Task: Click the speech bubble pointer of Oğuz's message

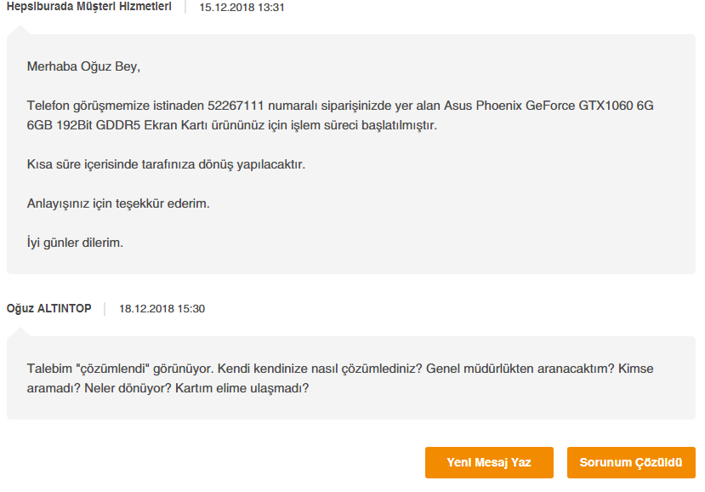Action: [19, 332]
